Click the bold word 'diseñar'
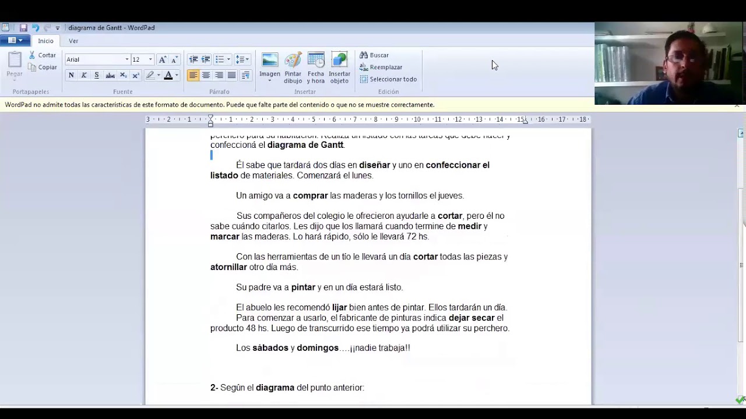 [x=375, y=165]
